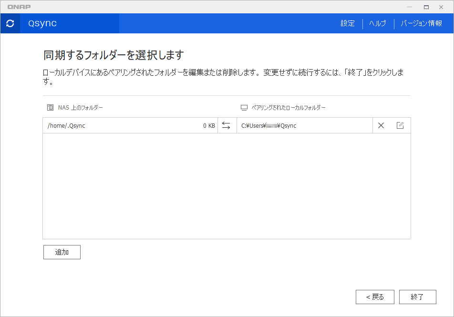Minimize the Qsync window
The width and height of the screenshot is (454, 317).
(x=409, y=7)
